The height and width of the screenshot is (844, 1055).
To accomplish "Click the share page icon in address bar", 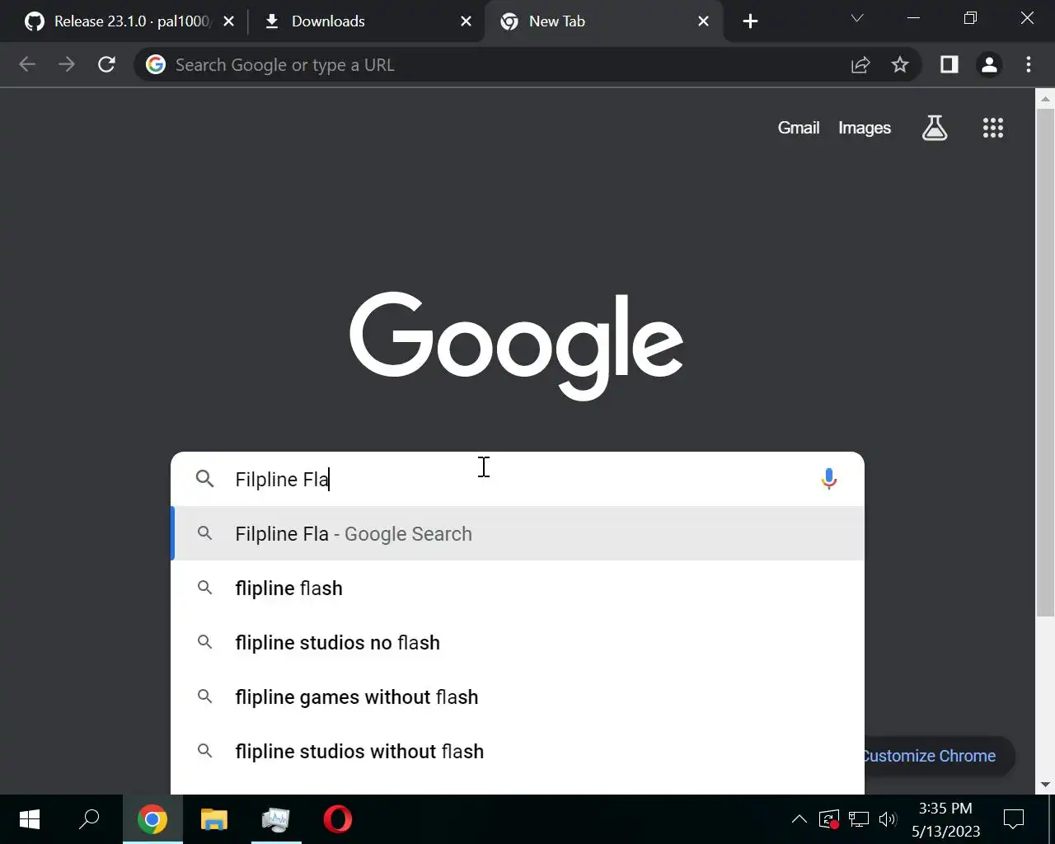I will pyautogui.click(x=860, y=64).
